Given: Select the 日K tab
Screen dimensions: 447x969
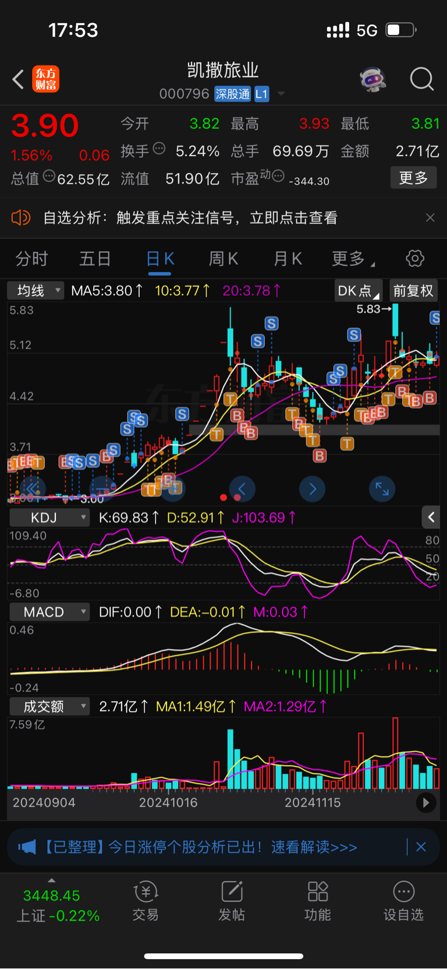Looking at the screenshot, I should [160, 259].
